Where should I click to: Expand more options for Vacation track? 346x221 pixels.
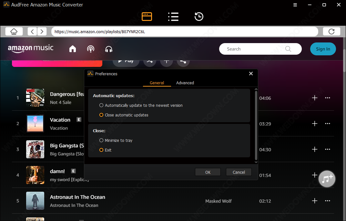click(x=328, y=124)
